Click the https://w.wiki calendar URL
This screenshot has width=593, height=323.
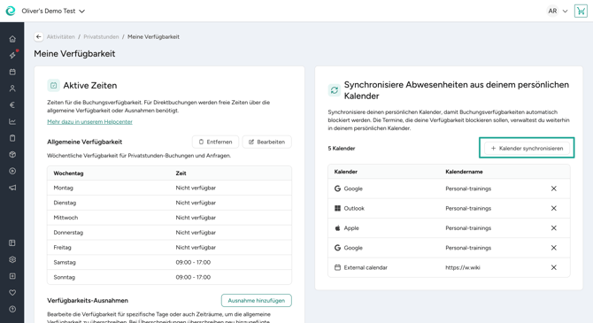coord(463,267)
